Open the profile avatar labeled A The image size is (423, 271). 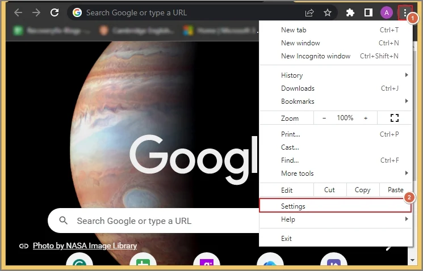(387, 12)
